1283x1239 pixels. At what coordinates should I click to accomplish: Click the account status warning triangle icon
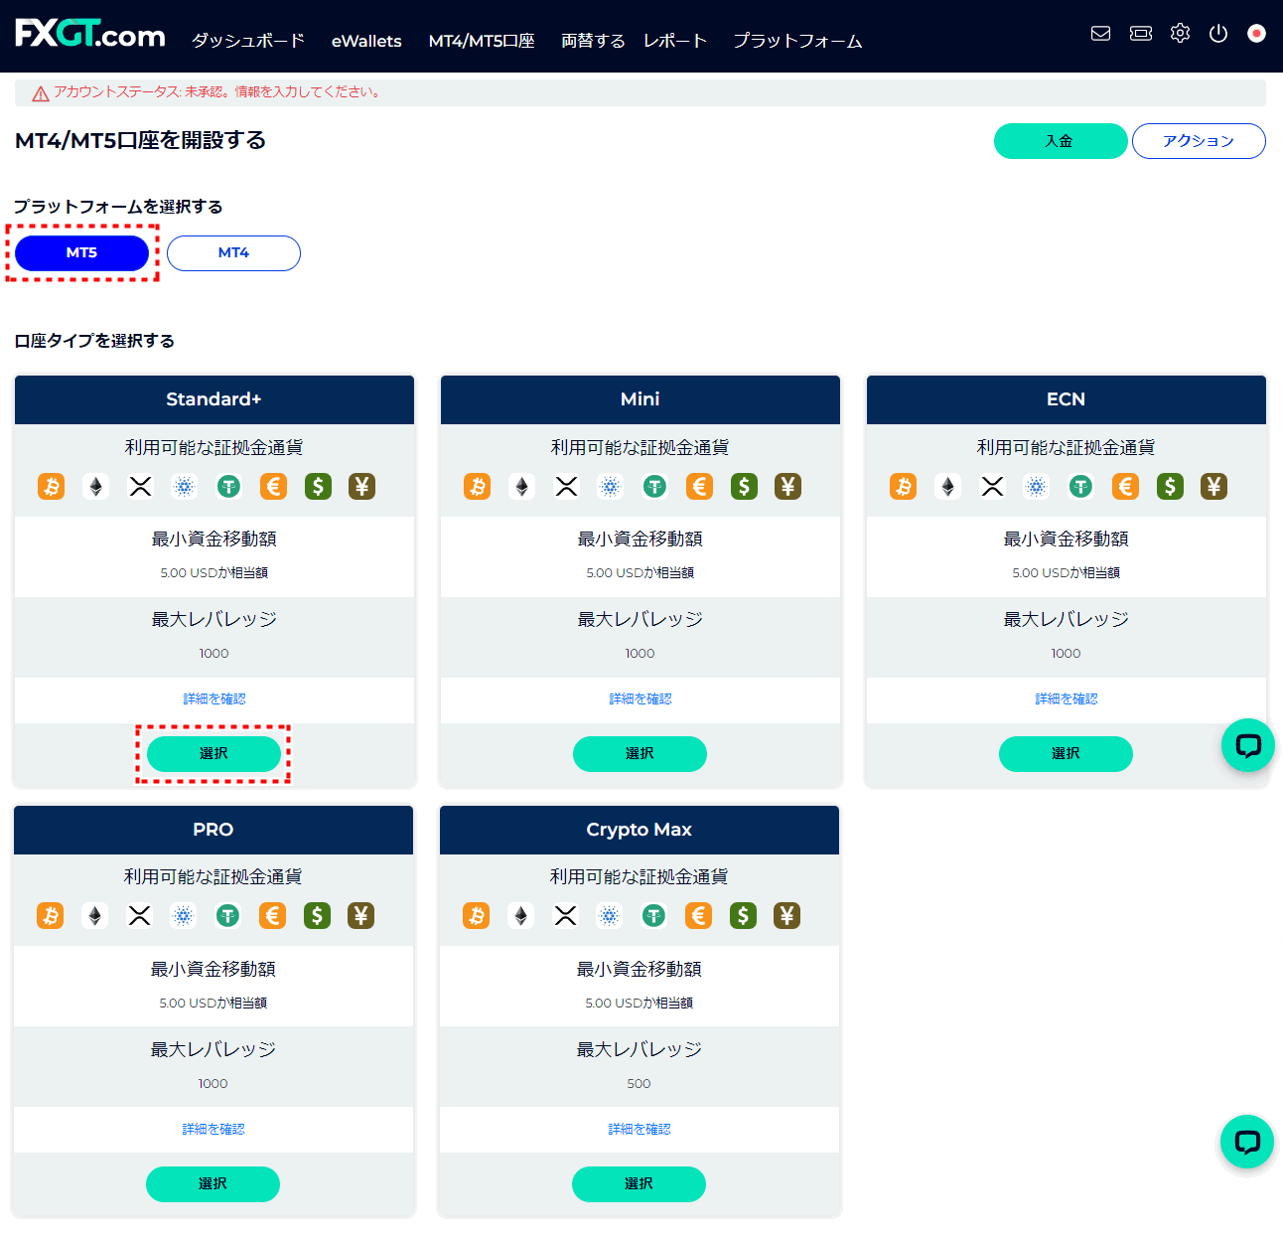(x=41, y=93)
